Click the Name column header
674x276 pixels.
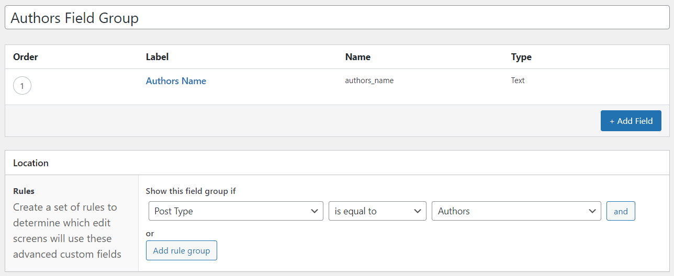(357, 57)
